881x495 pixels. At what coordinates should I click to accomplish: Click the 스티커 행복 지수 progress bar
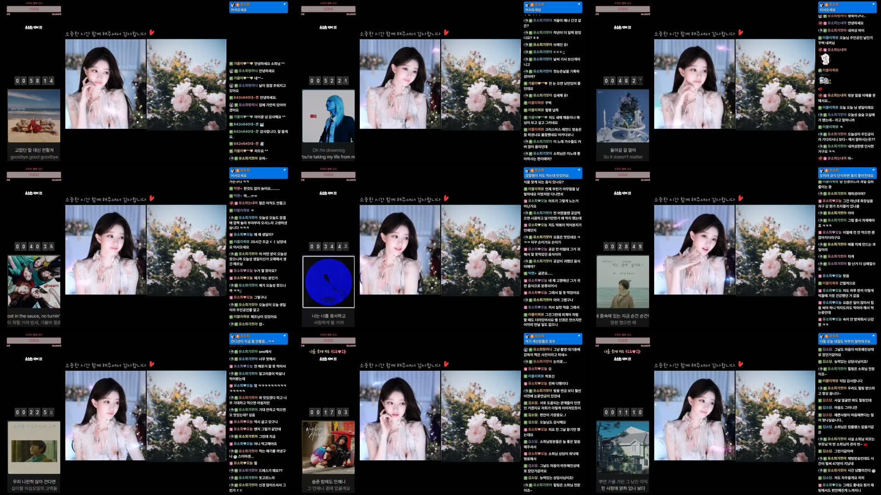pos(33,8)
